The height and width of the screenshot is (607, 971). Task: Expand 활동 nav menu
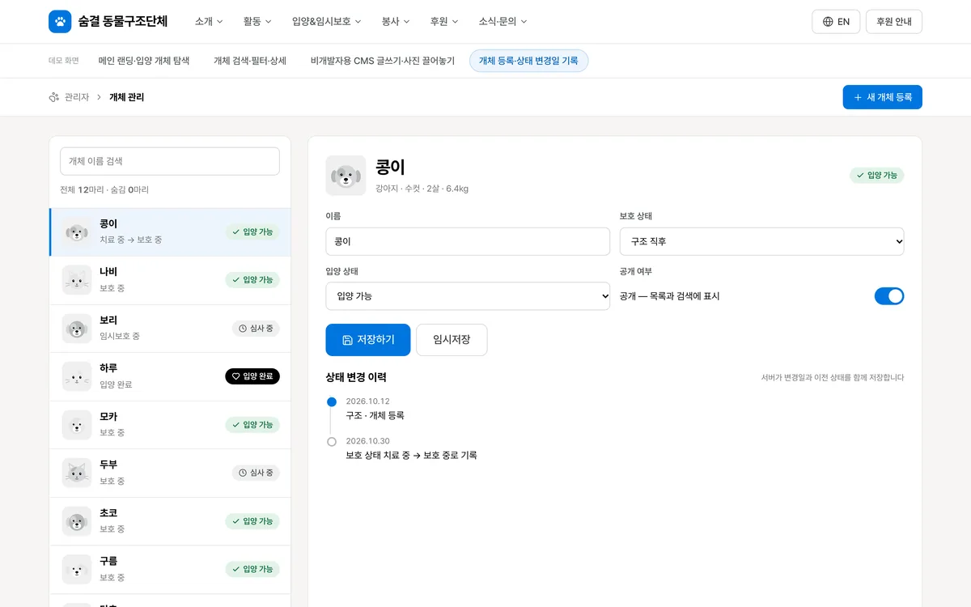[257, 22]
